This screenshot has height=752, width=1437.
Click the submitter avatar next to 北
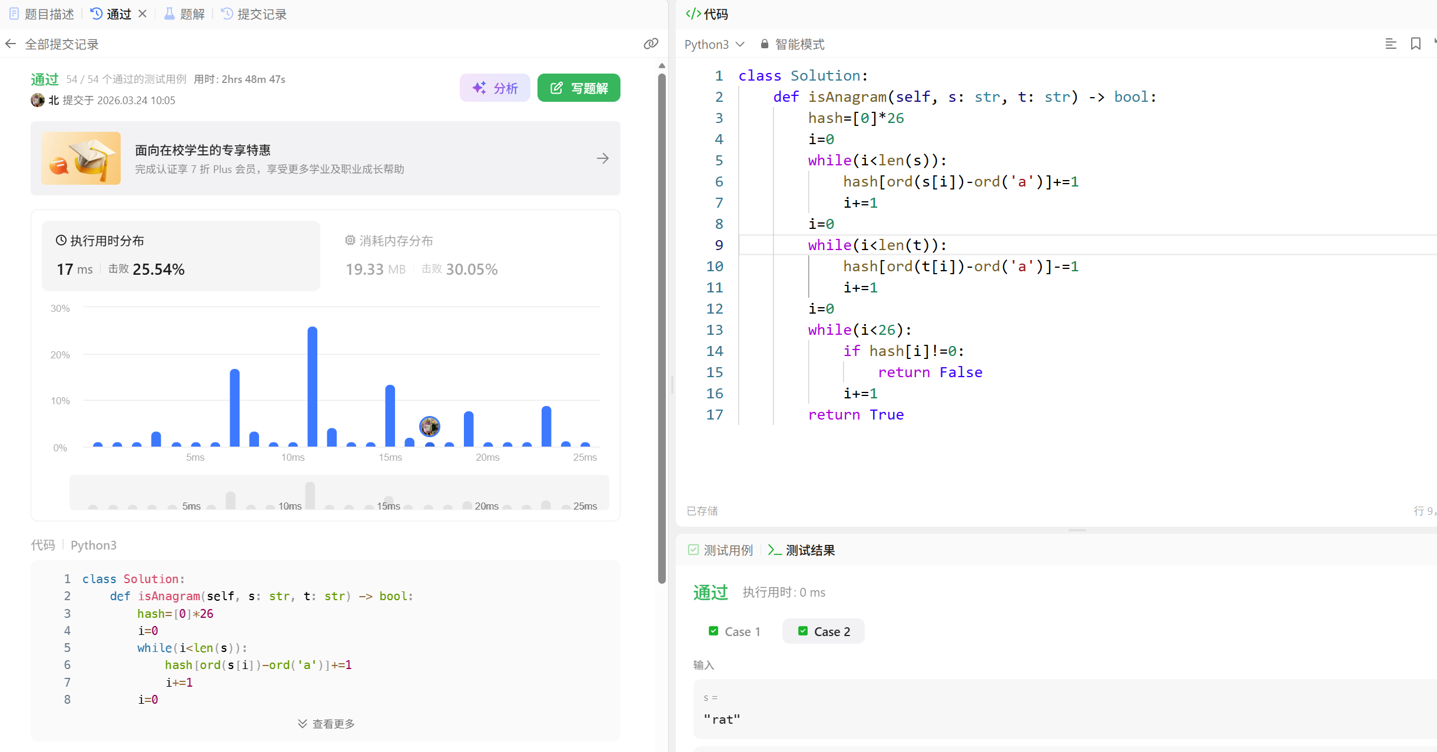click(x=38, y=100)
